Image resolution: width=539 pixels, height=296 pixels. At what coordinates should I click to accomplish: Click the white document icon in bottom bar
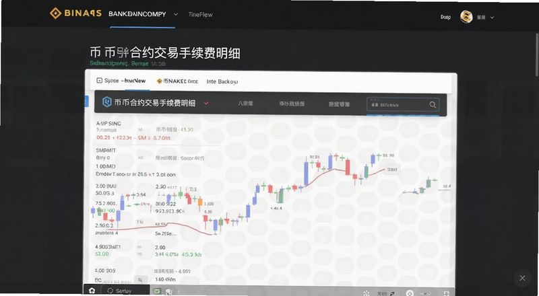[169, 291]
